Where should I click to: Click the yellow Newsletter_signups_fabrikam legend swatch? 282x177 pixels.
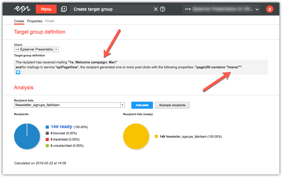coord(156,136)
